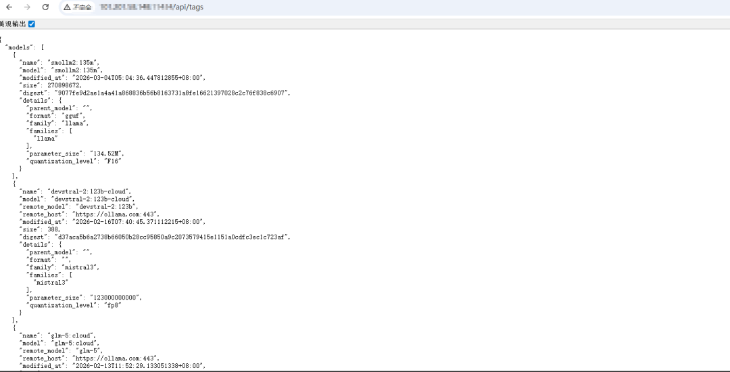Screen dimensions: 730x372
Task: Click modified_at value 2026-03-04T05:04:36
Action: coord(139,77)
